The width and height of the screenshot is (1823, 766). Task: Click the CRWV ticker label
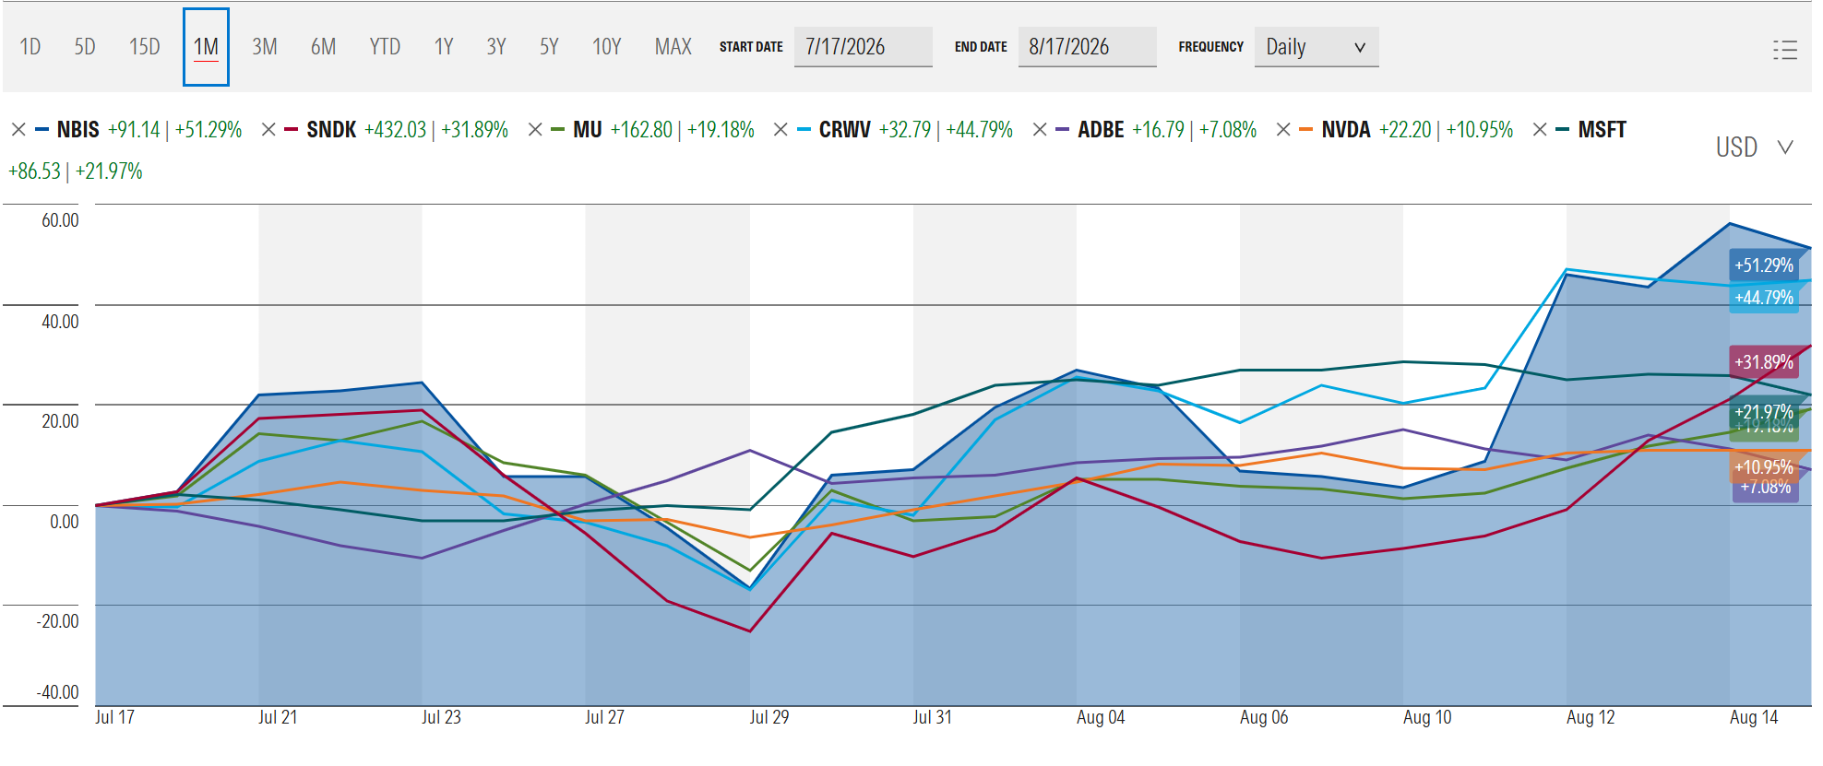pos(845,130)
